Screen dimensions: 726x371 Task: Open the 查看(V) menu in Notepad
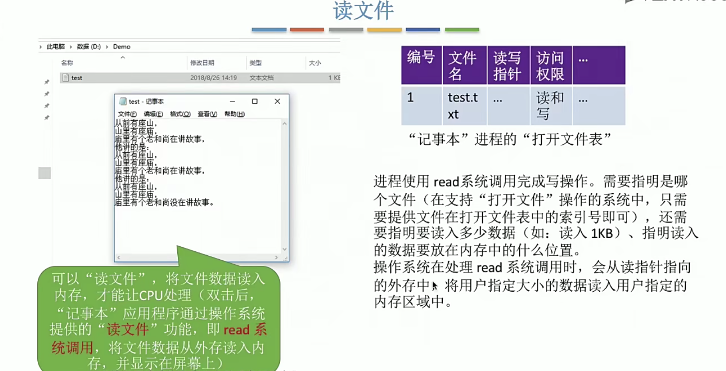coord(207,114)
